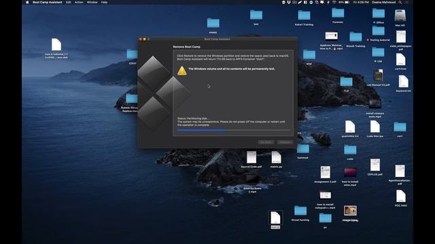The width and height of the screenshot is (435, 244).
Task: Click the Go Back button
Action: point(266,142)
